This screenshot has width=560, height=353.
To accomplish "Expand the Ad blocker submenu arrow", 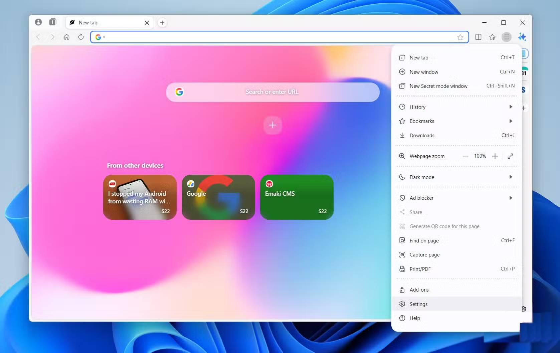I will click(x=511, y=198).
